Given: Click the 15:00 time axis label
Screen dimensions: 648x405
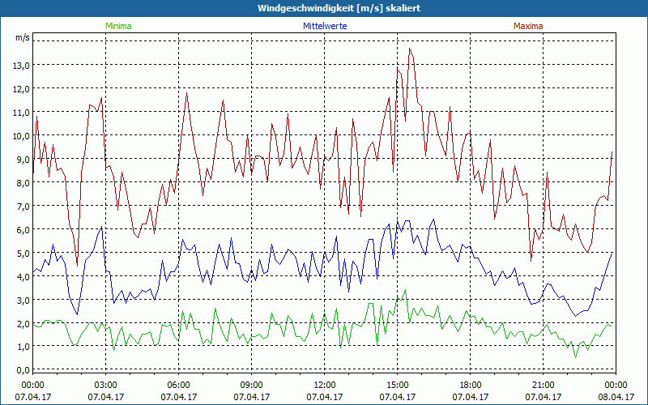Looking at the screenshot, I should [x=398, y=386].
